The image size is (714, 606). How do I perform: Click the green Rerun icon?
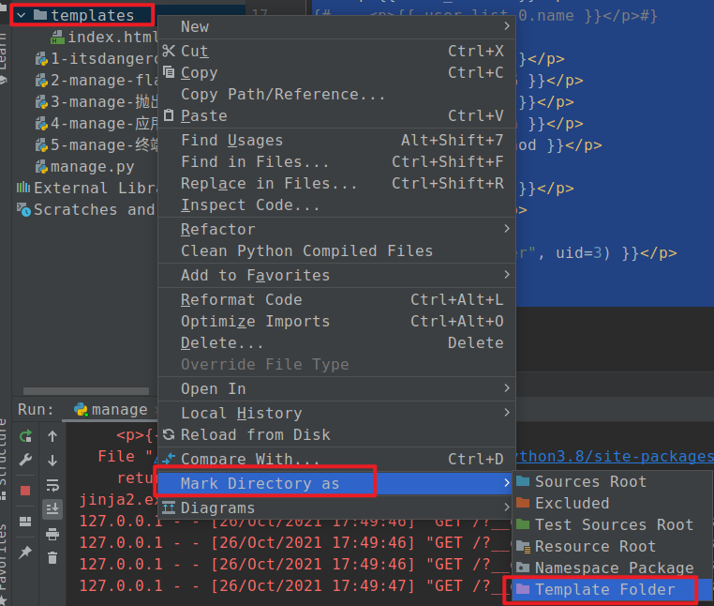click(x=25, y=436)
